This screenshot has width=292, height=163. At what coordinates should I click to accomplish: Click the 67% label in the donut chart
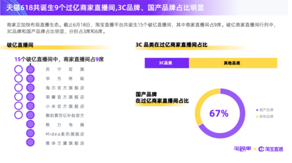tap(219, 113)
